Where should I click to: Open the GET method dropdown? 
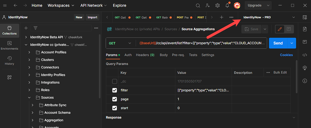tap(120, 43)
